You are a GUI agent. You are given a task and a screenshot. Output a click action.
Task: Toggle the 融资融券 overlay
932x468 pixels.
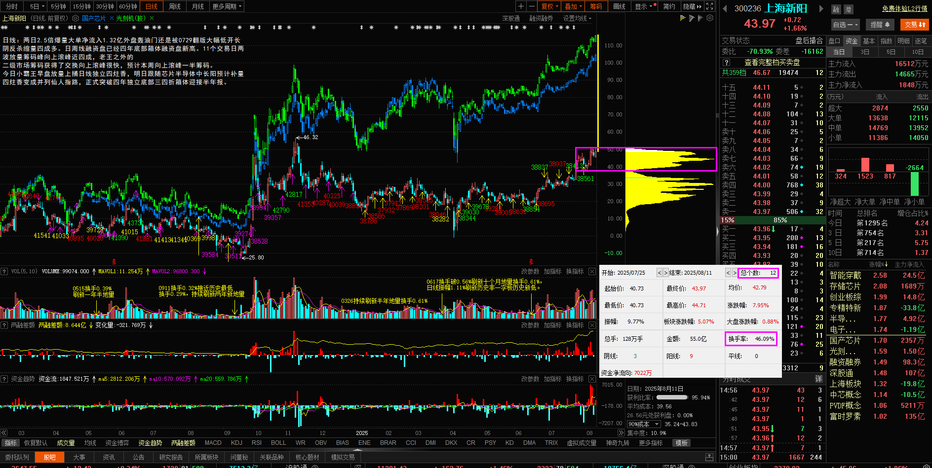tap(541, 18)
